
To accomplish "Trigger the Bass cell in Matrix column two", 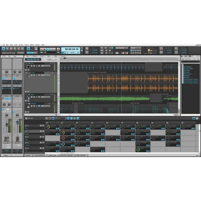I will tap(63, 138).
